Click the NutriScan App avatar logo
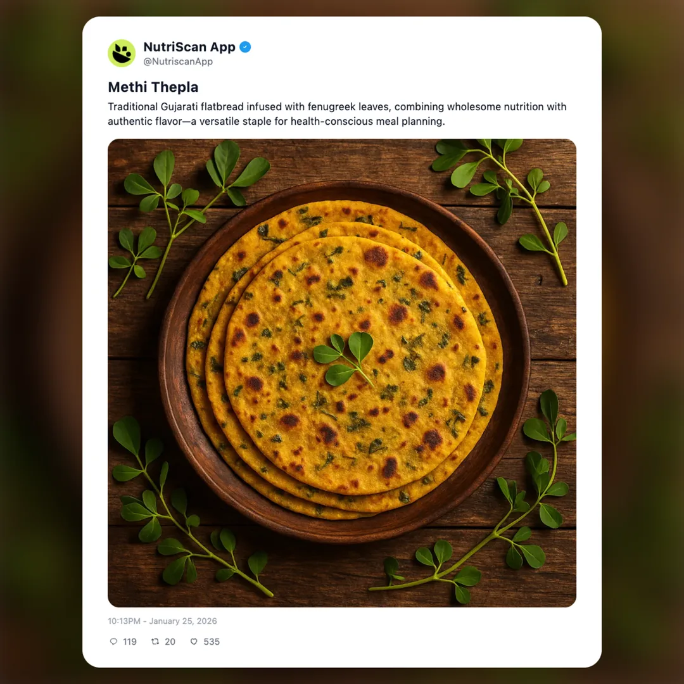 click(x=121, y=53)
